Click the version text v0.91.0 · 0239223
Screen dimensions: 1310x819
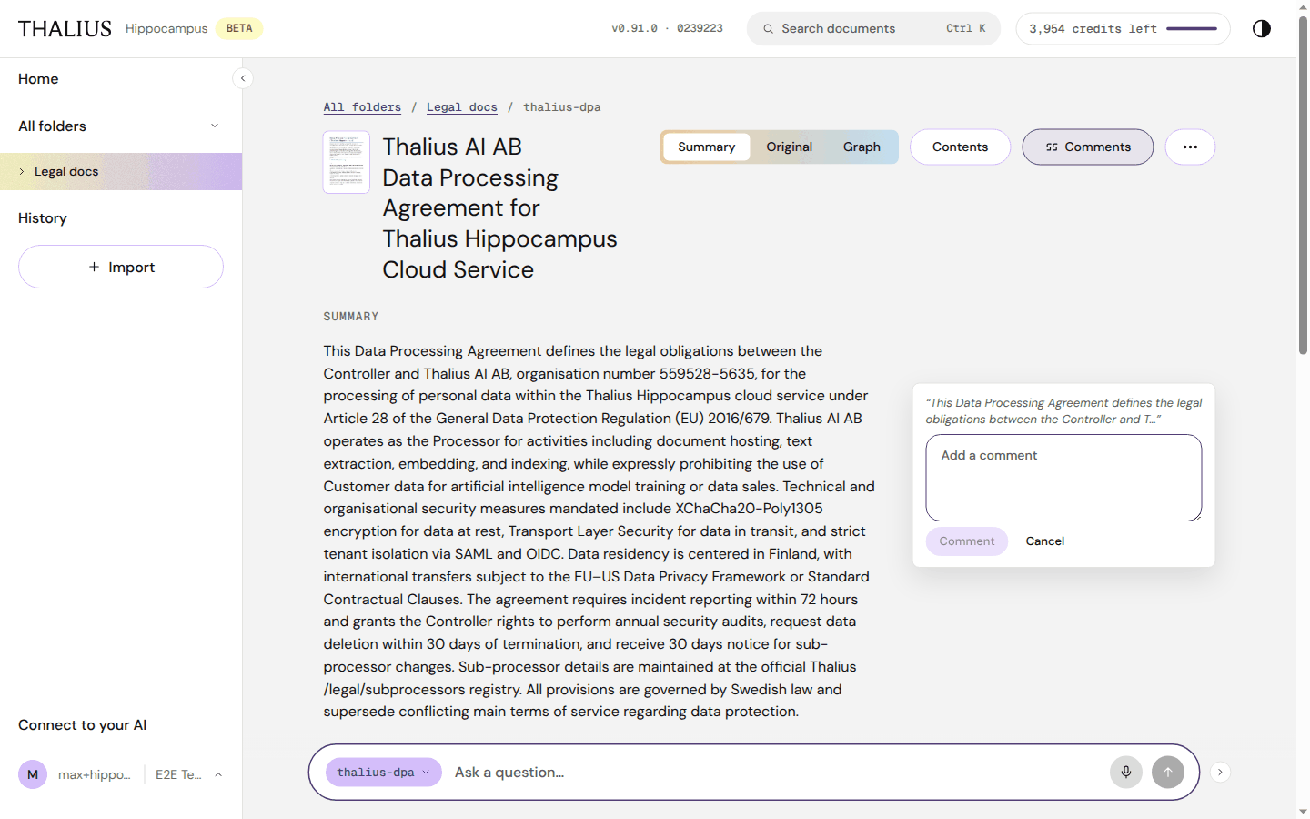point(667,29)
